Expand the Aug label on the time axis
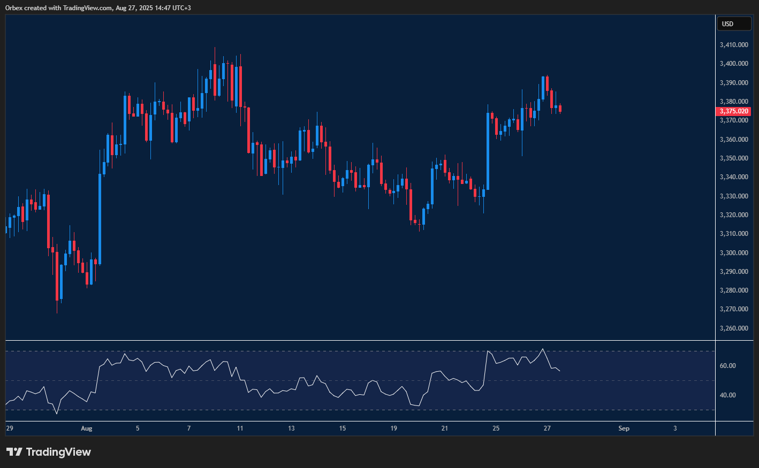759x468 pixels. click(x=87, y=428)
